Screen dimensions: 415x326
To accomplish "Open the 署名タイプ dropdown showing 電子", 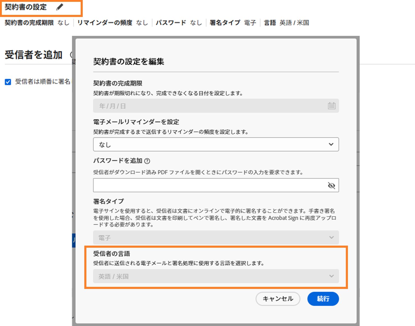I will 216,238.
